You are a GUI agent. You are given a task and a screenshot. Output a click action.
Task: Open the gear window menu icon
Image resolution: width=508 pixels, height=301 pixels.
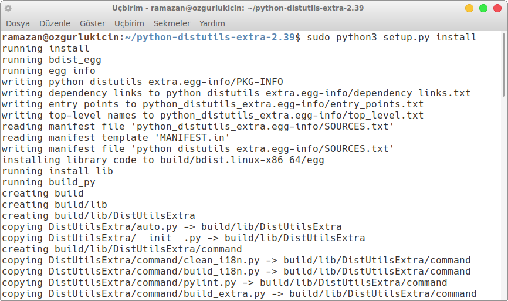8,8
